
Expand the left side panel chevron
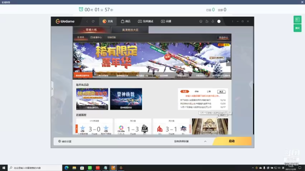point(52,89)
